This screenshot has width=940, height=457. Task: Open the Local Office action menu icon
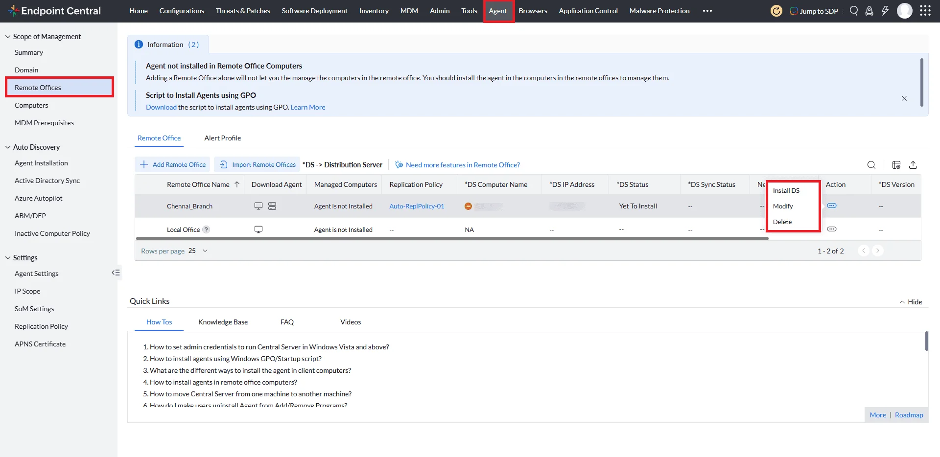(x=832, y=229)
